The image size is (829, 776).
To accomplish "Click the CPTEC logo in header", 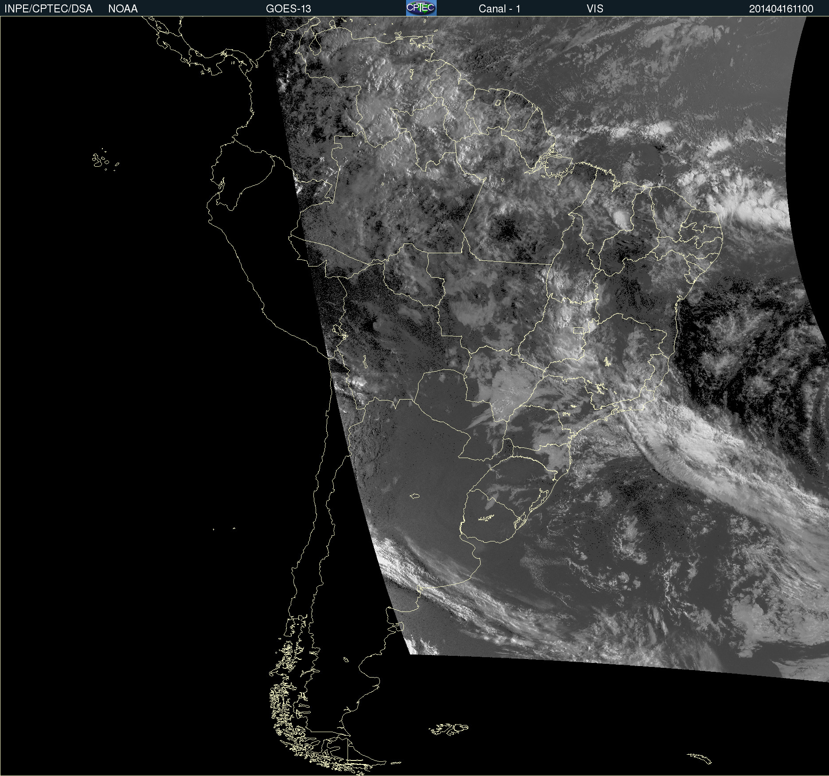I will (421, 8).
